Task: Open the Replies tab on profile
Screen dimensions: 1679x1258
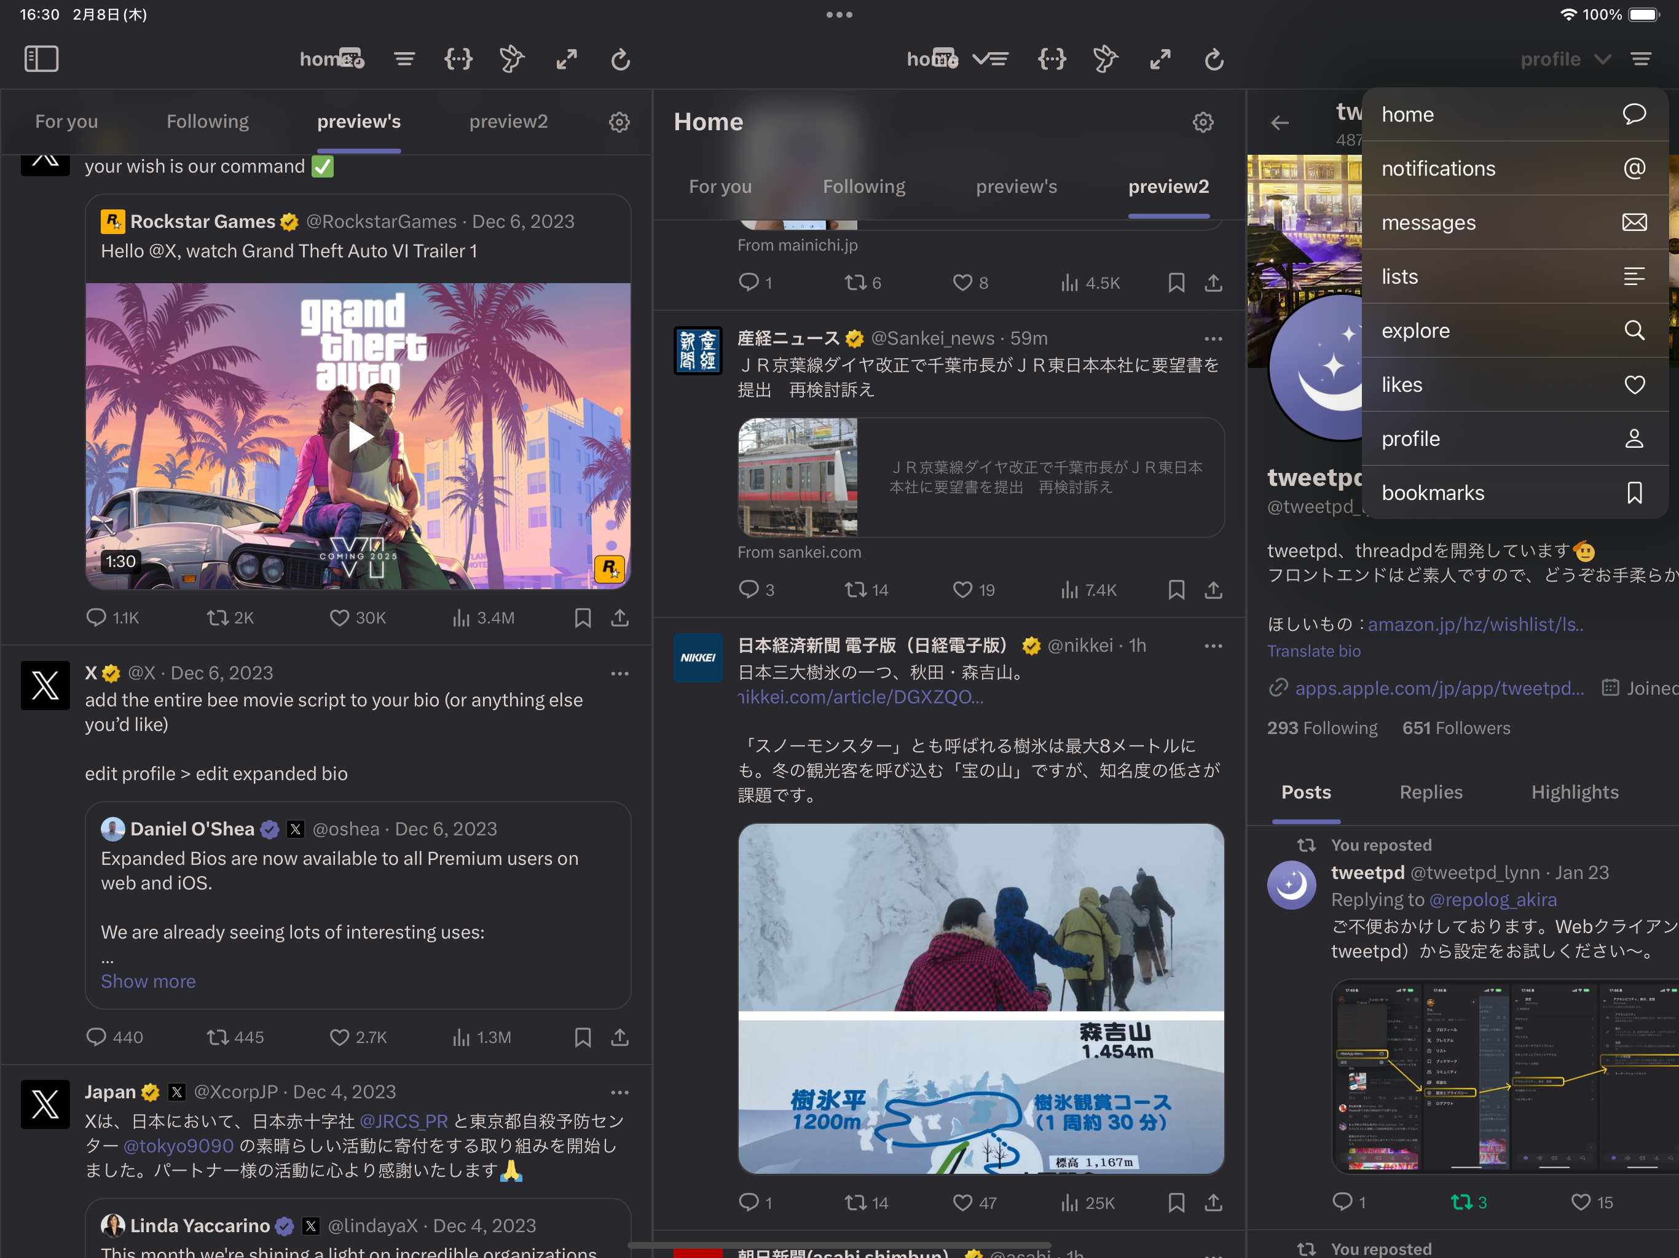Action: (1431, 792)
